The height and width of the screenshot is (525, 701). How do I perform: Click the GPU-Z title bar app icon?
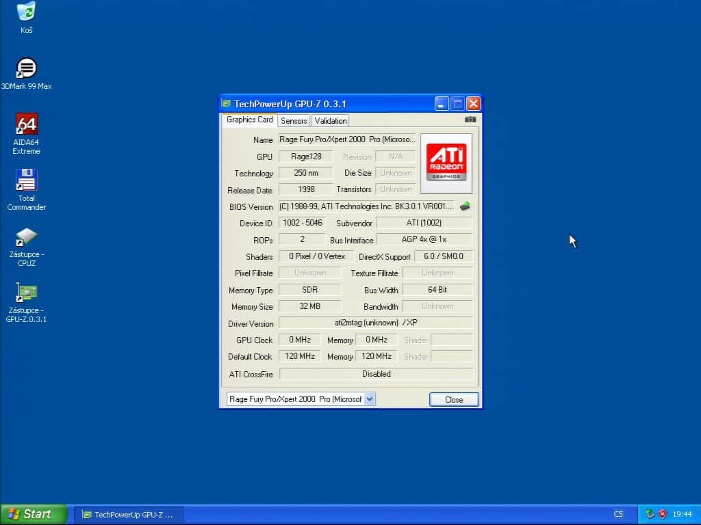pos(226,104)
